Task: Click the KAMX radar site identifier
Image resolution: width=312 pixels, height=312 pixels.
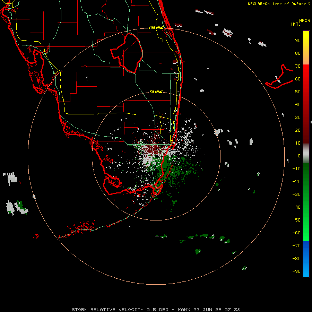Action: click(x=184, y=310)
